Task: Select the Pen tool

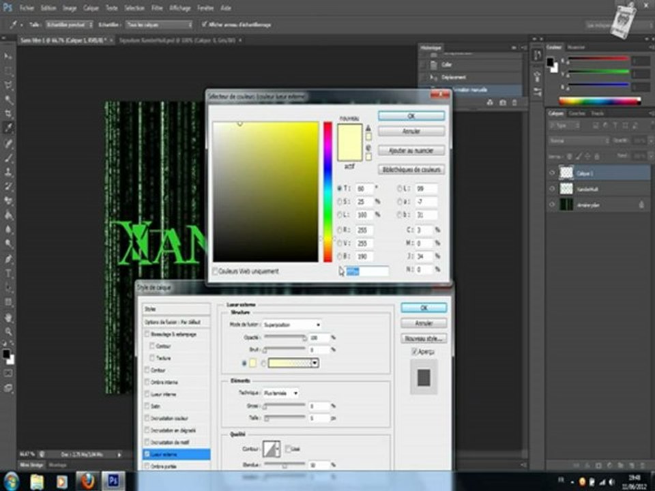Action: [8, 259]
